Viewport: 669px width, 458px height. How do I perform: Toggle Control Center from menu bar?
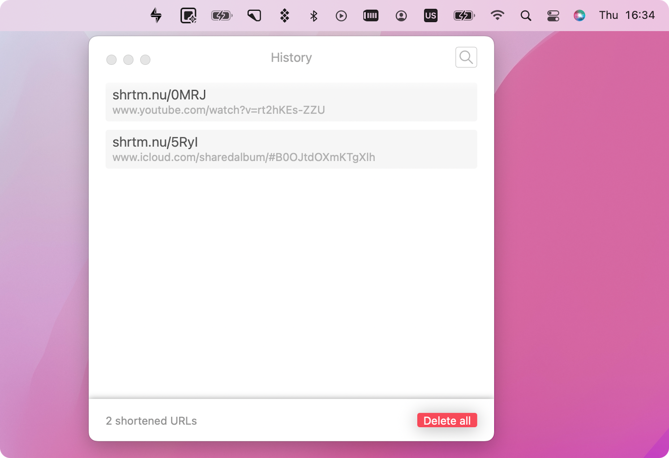[x=553, y=16]
